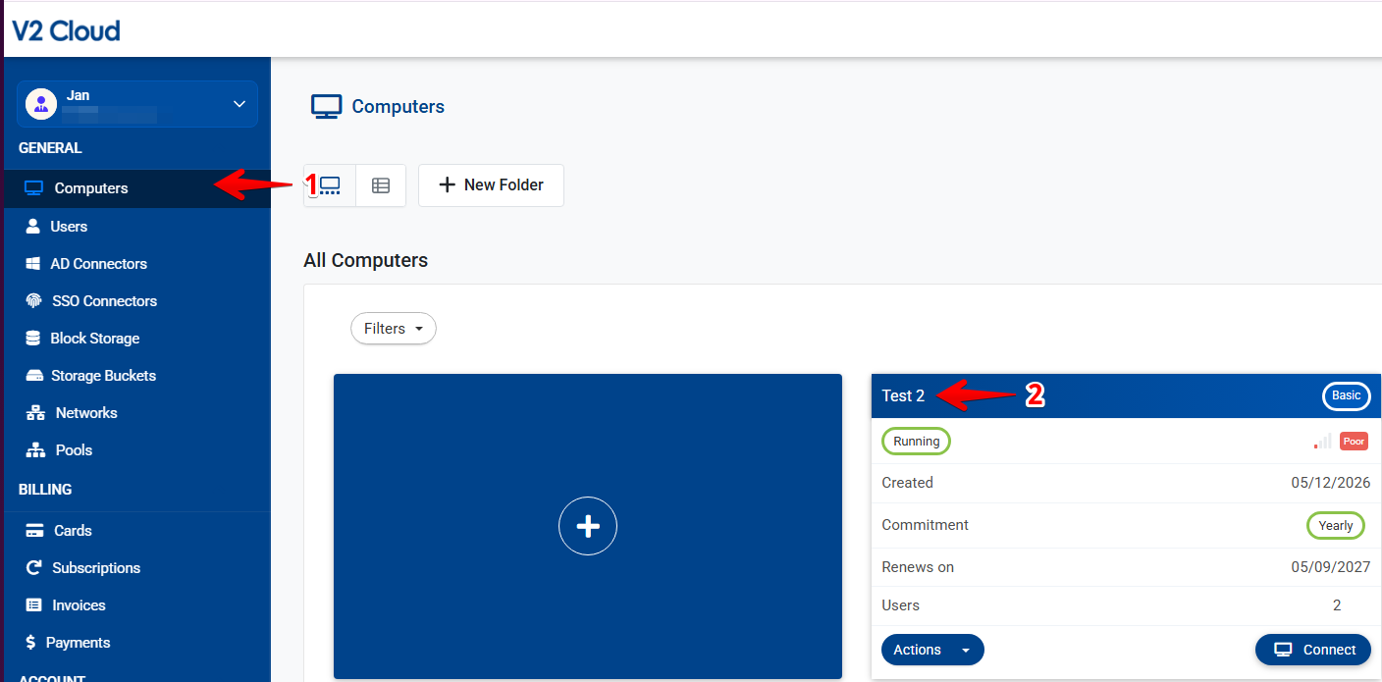The image size is (1382, 682).
Task: Open the V2 Cloud logo home link
Action: tap(66, 30)
